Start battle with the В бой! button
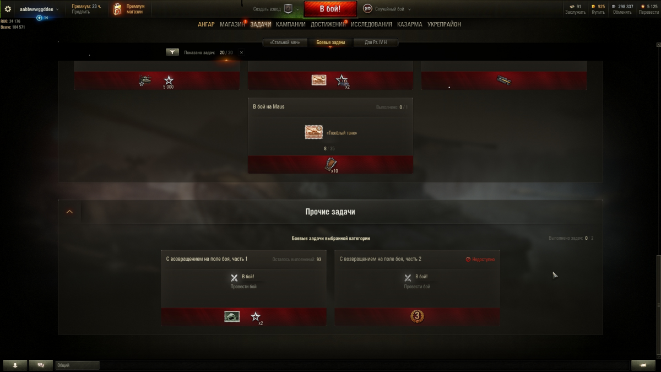 330,9
